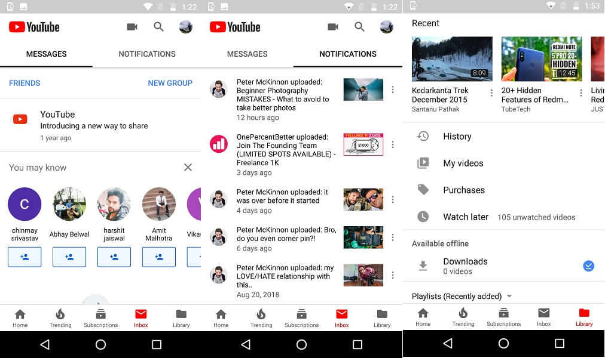The width and height of the screenshot is (605, 358).
Task: Open Subscriptions on the Notifications screen
Action: (x=302, y=319)
